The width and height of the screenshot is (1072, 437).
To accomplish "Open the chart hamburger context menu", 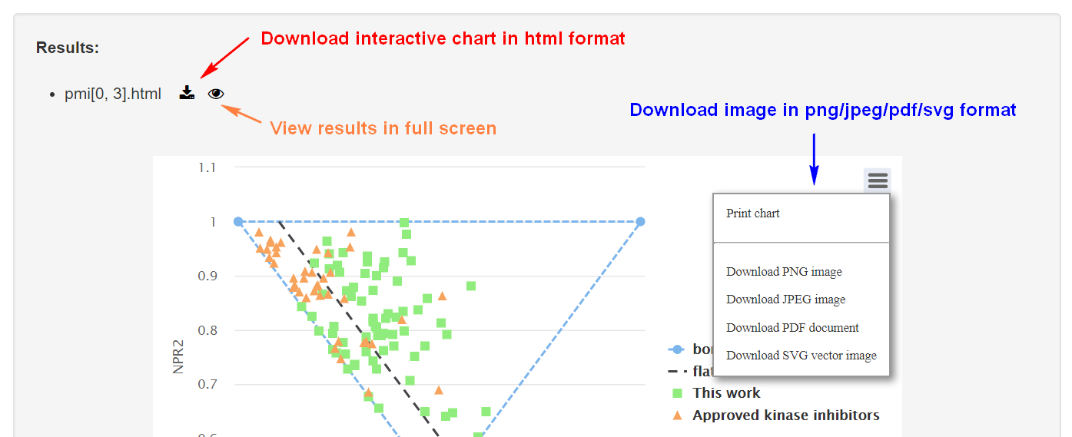I will tap(878, 181).
